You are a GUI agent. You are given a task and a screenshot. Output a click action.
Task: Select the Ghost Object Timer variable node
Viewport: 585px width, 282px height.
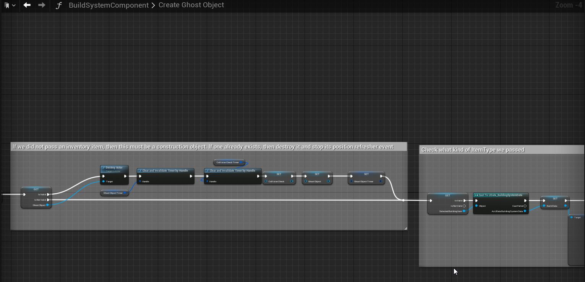[x=114, y=193]
